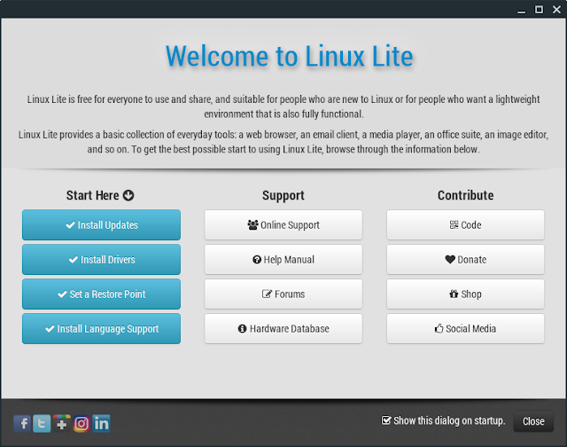The image size is (567, 447).
Task: Open the Shop button
Action: (465, 294)
